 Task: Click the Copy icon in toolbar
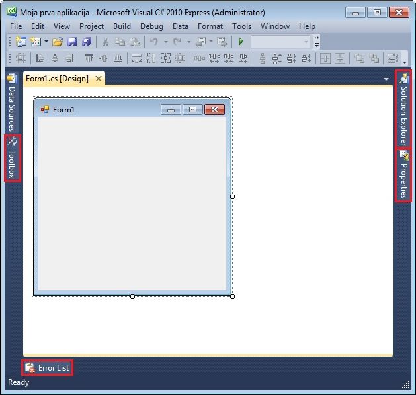120,42
